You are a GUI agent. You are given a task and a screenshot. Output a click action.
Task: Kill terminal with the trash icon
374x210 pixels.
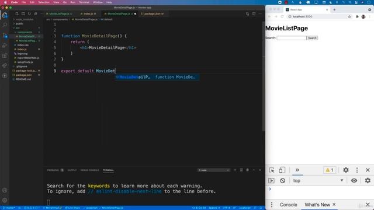(248, 170)
